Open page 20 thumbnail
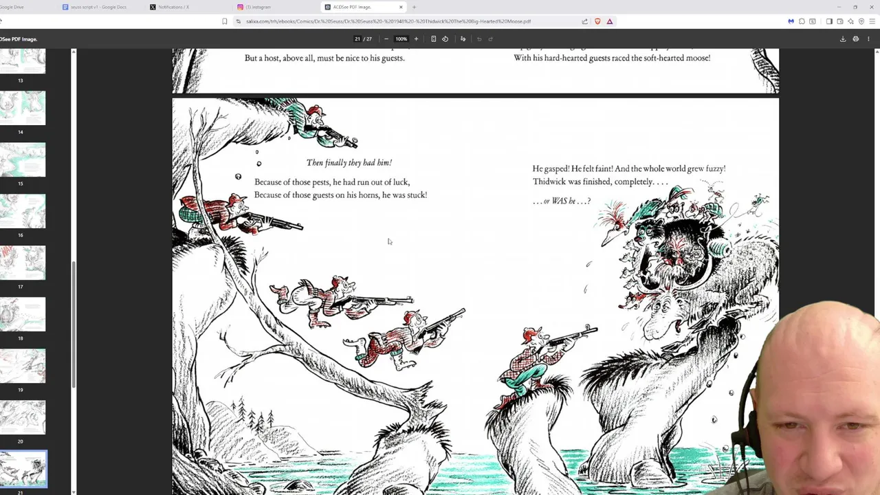Image resolution: width=880 pixels, height=495 pixels. pos(23,417)
